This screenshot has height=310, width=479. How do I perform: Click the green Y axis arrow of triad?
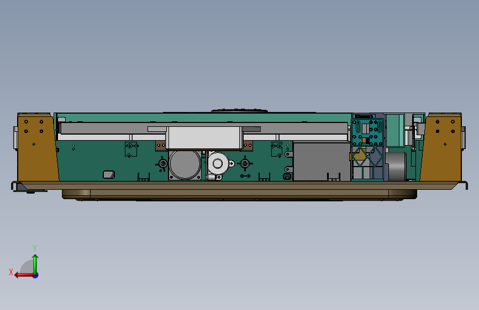click(x=35, y=264)
